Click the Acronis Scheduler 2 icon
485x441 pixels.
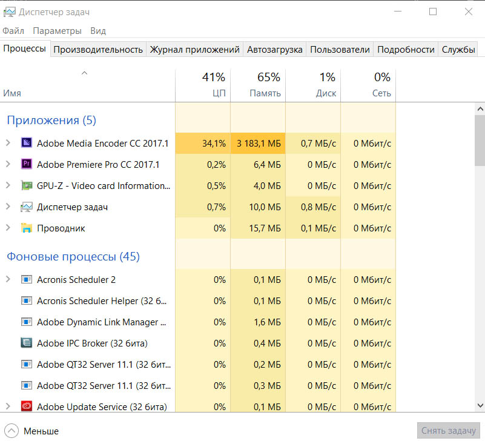click(x=27, y=279)
